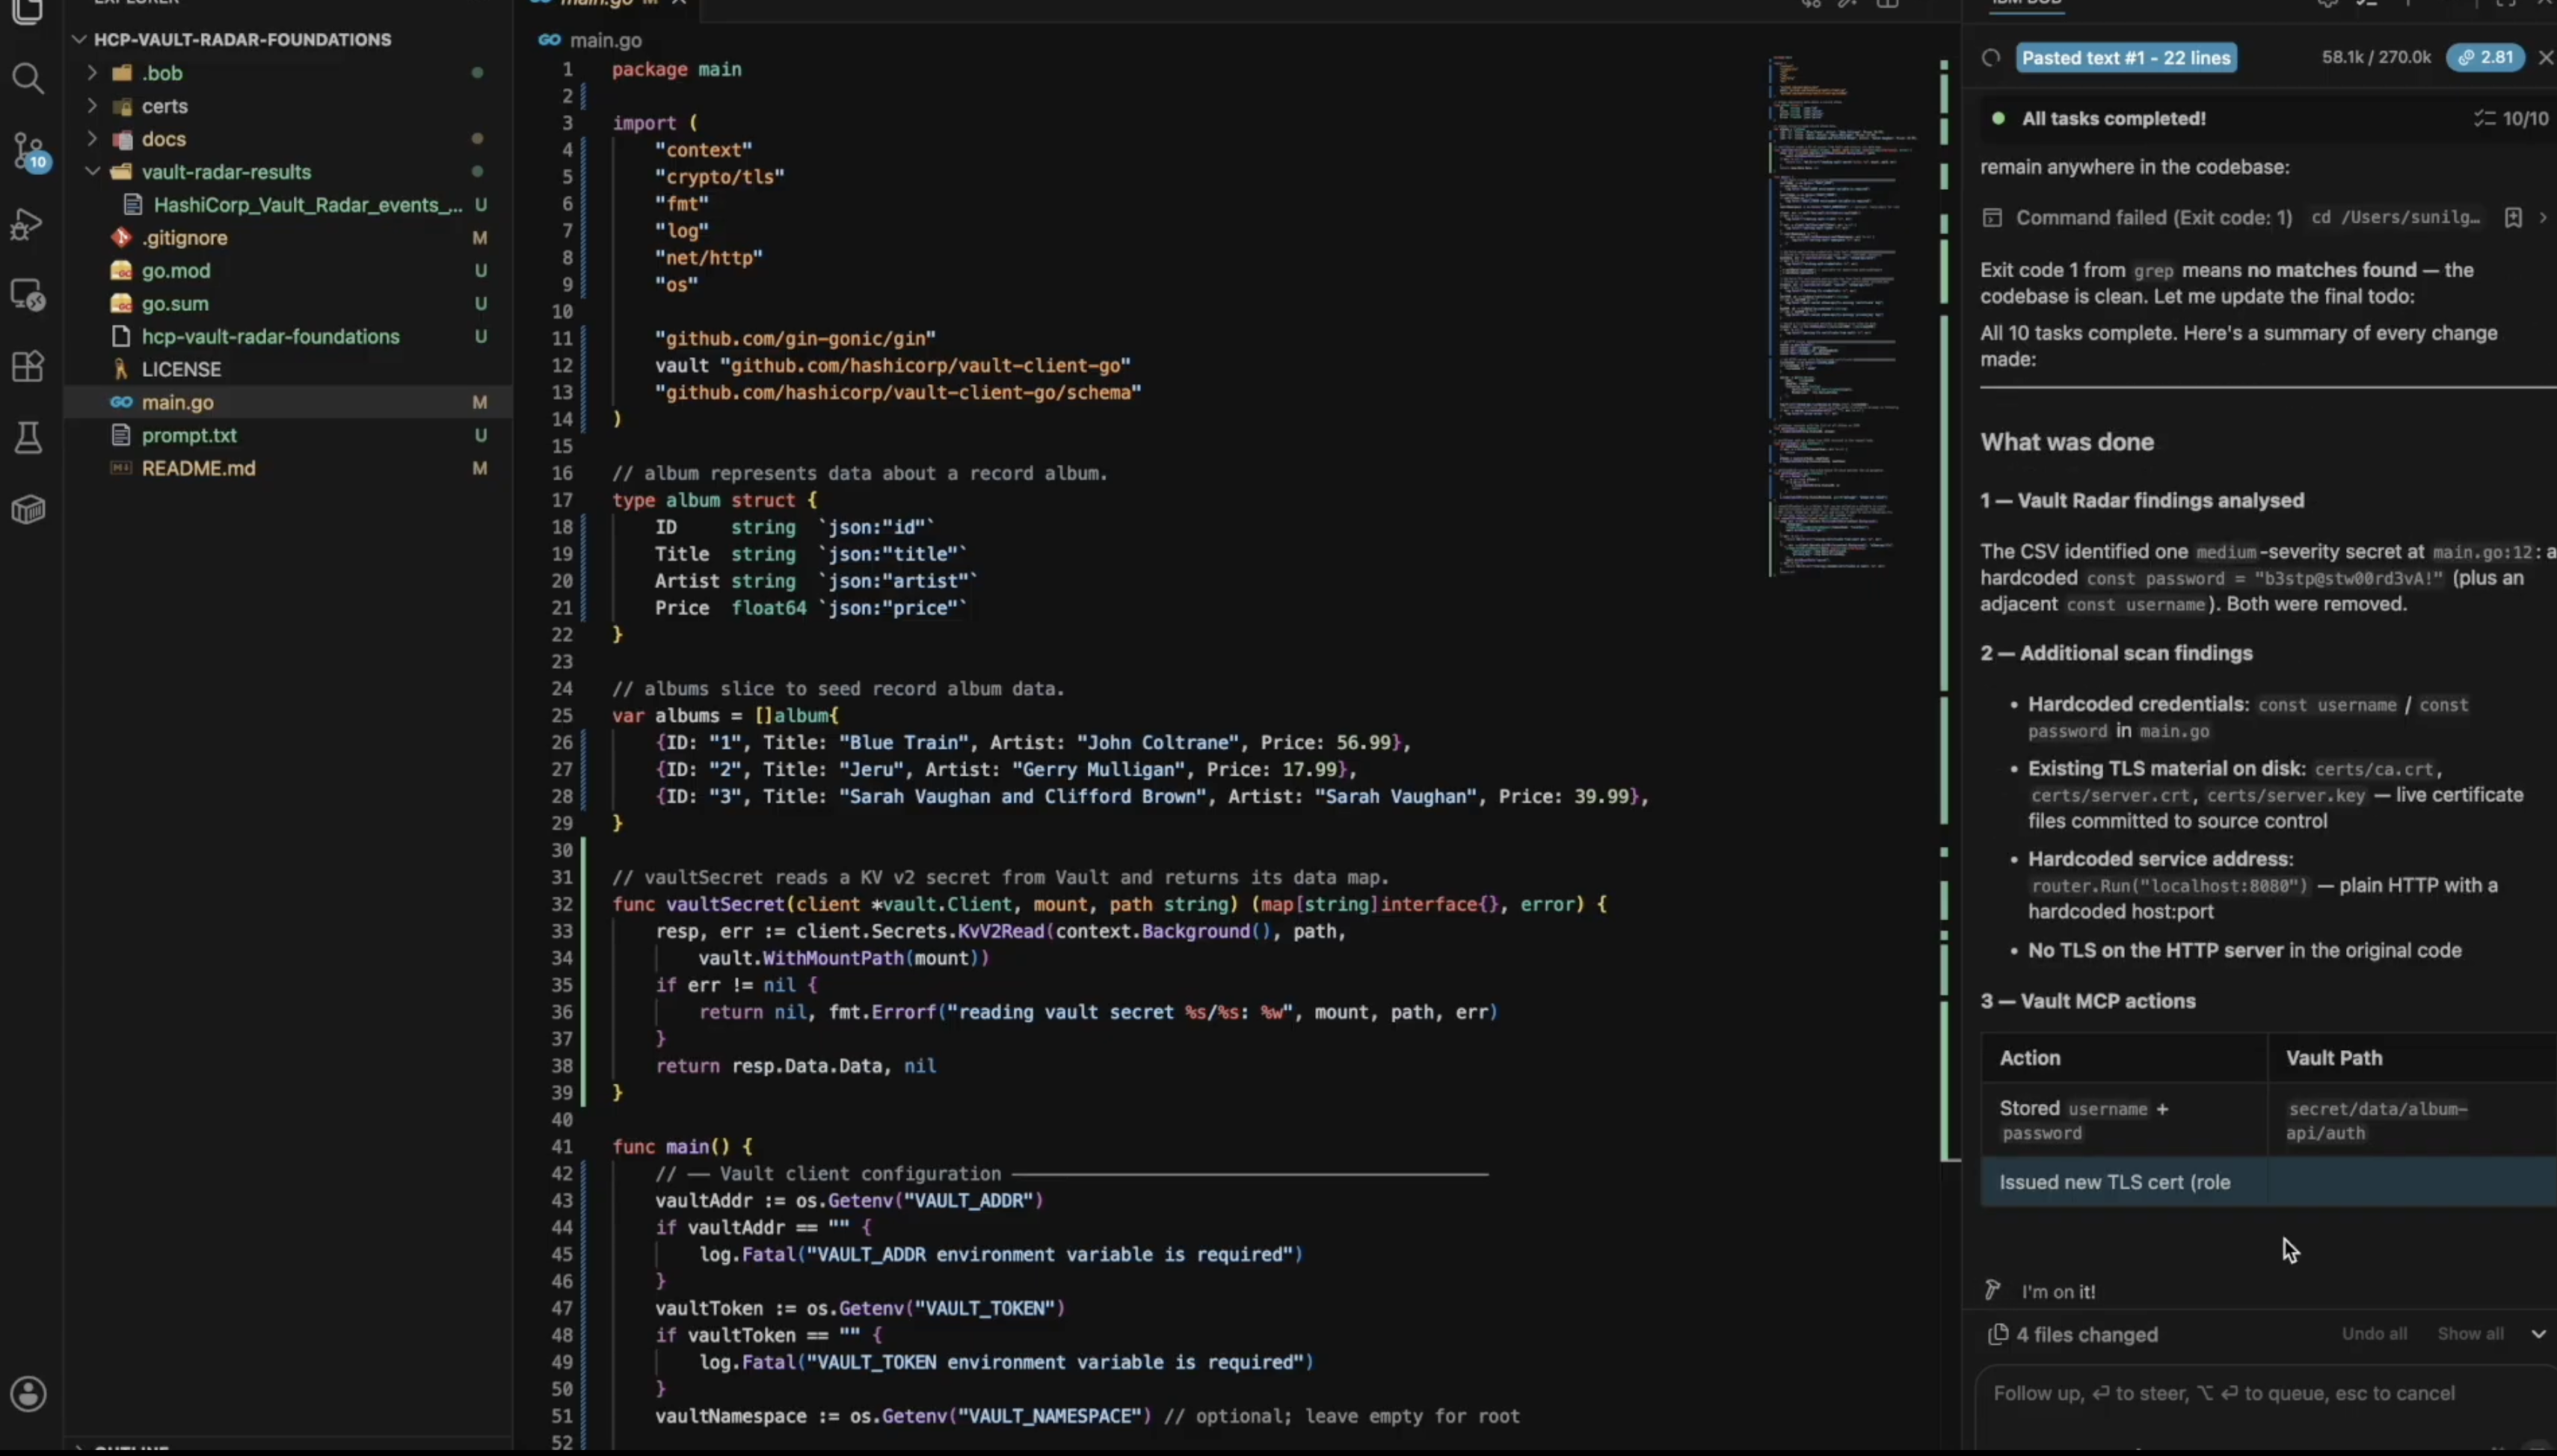The height and width of the screenshot is (1456, 2557).
Task: Open the Run and Debug view
Action: coord(27,224)
